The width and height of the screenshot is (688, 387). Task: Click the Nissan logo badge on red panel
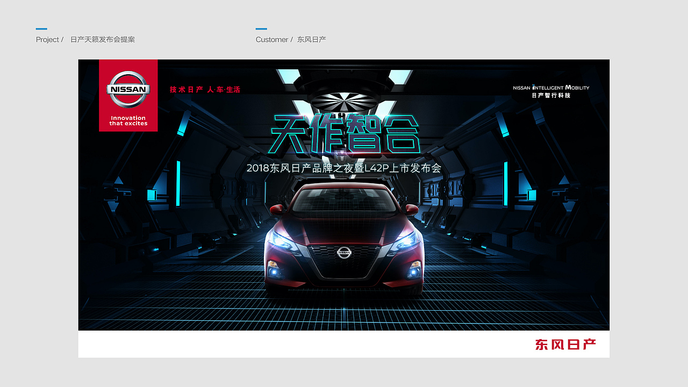(x=128, y=90)
